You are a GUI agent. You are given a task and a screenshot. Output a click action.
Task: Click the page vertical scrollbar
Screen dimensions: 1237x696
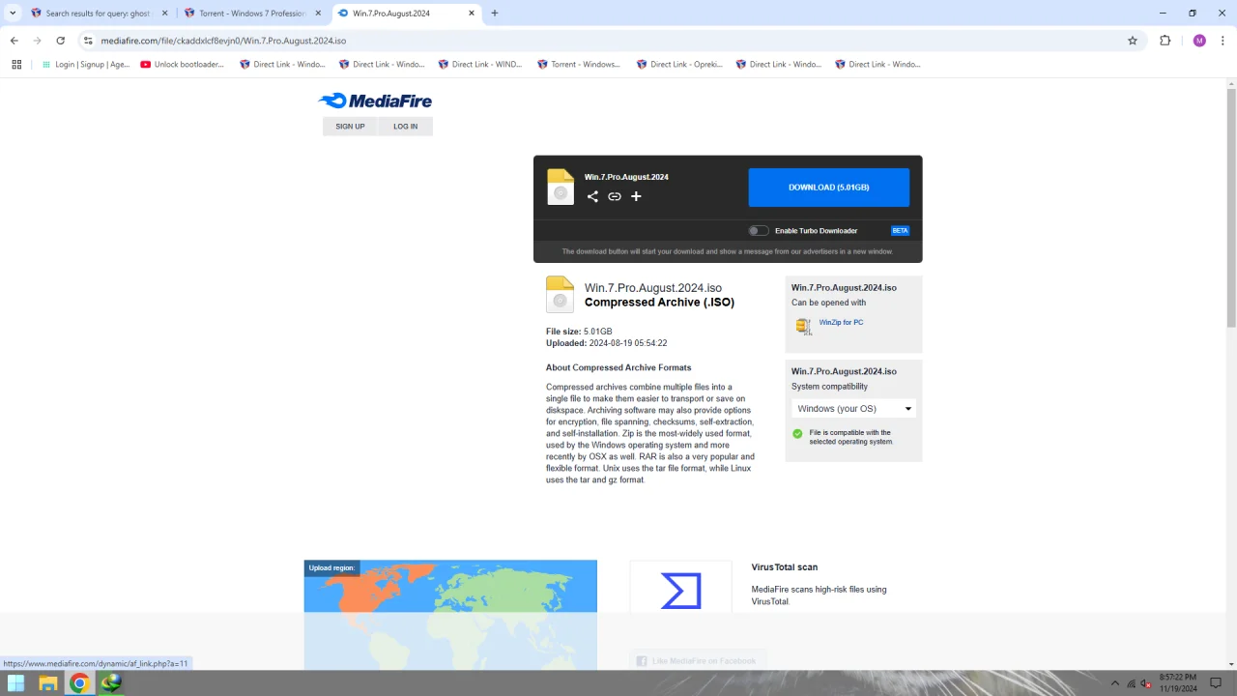click(x=1231, y=207)
